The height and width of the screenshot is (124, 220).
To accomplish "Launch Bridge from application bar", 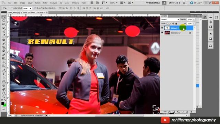I will (92, 3).
